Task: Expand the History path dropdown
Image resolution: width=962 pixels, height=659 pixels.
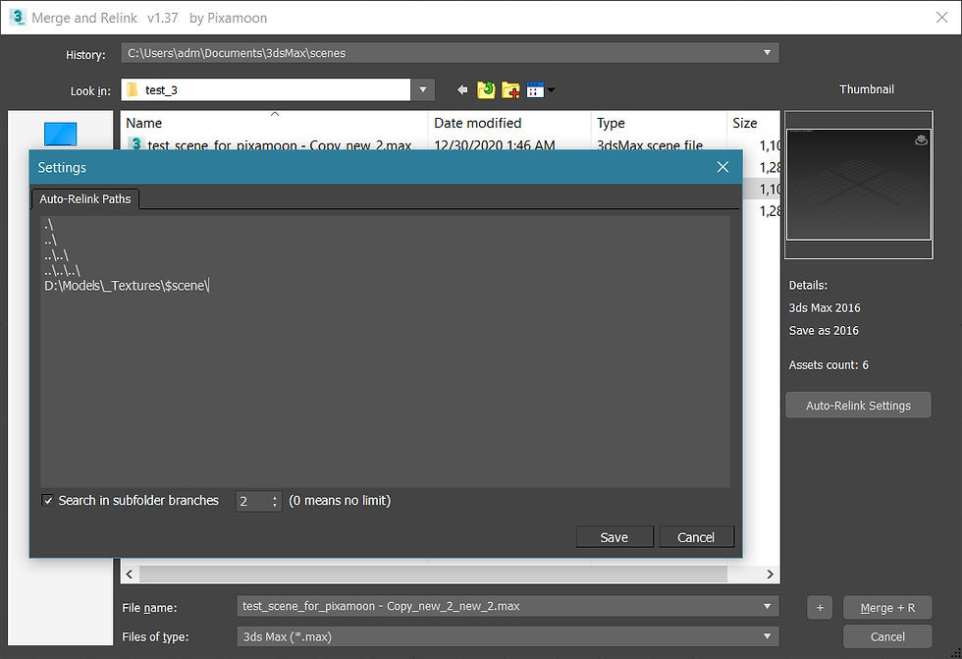Action: 767,53
